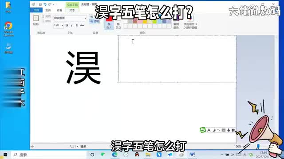Open QQ penguin icon on the taskbar
The width and height of the screenshot is (284, 159).
[x=137, y=155]
